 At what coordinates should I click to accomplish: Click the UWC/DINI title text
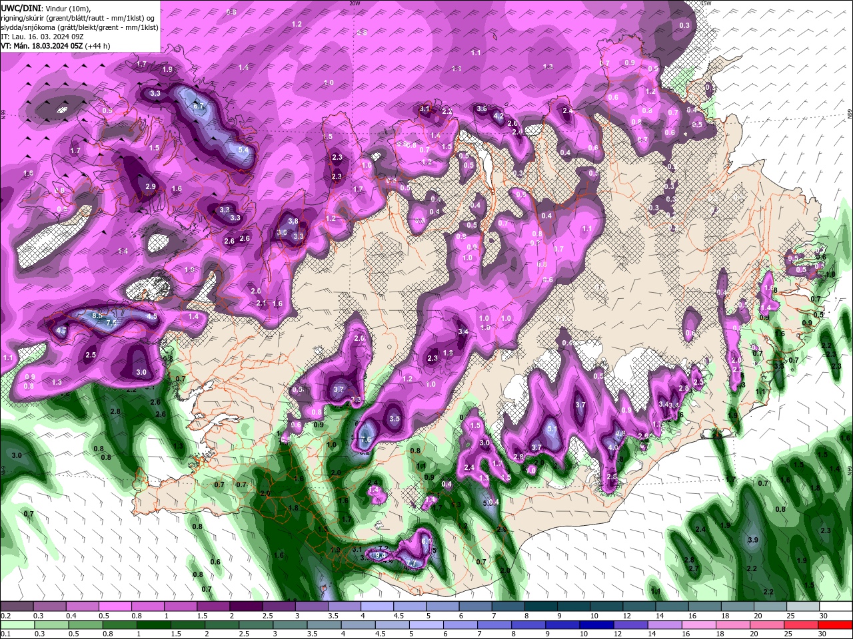(x=21, y=8)
